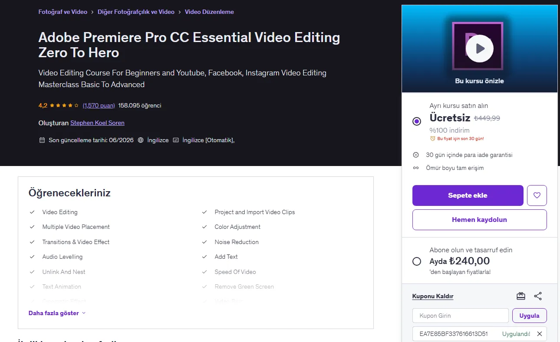Click the 'Ücretsiz' price text
Screen dimensions: 560x342
(x=450, y=117)
